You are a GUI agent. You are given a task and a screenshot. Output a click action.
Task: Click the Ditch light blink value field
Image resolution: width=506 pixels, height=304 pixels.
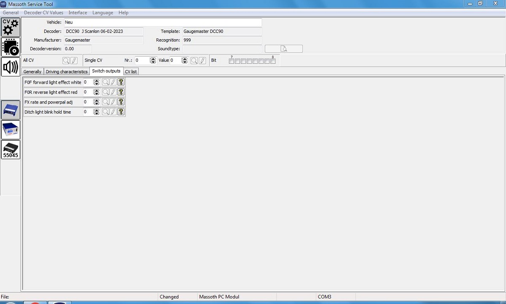tap(88, 112)
